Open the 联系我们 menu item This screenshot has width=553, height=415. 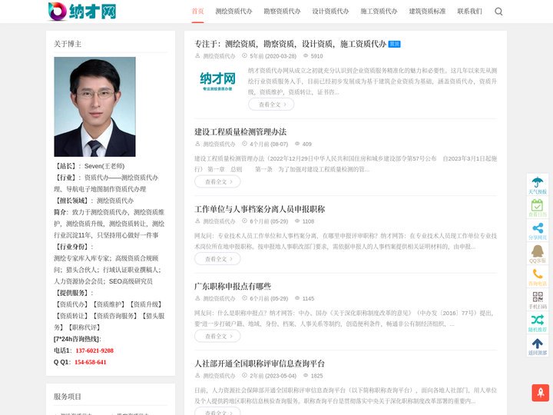pyautogui.click(x=469, y=12)
